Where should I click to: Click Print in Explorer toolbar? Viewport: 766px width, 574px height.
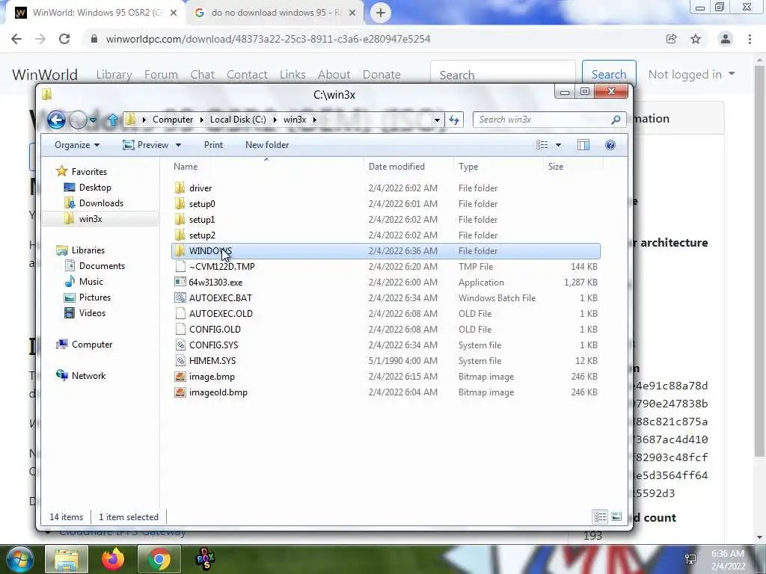click(x=213, y=145)
